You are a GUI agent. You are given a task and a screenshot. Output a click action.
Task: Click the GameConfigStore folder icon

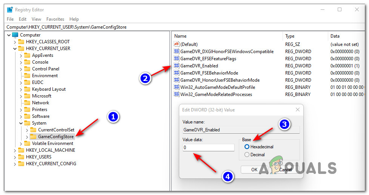[34, 137]
